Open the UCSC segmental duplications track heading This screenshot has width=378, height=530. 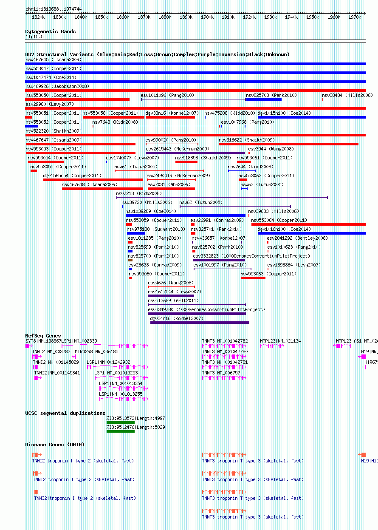click(x=65, y=413)
